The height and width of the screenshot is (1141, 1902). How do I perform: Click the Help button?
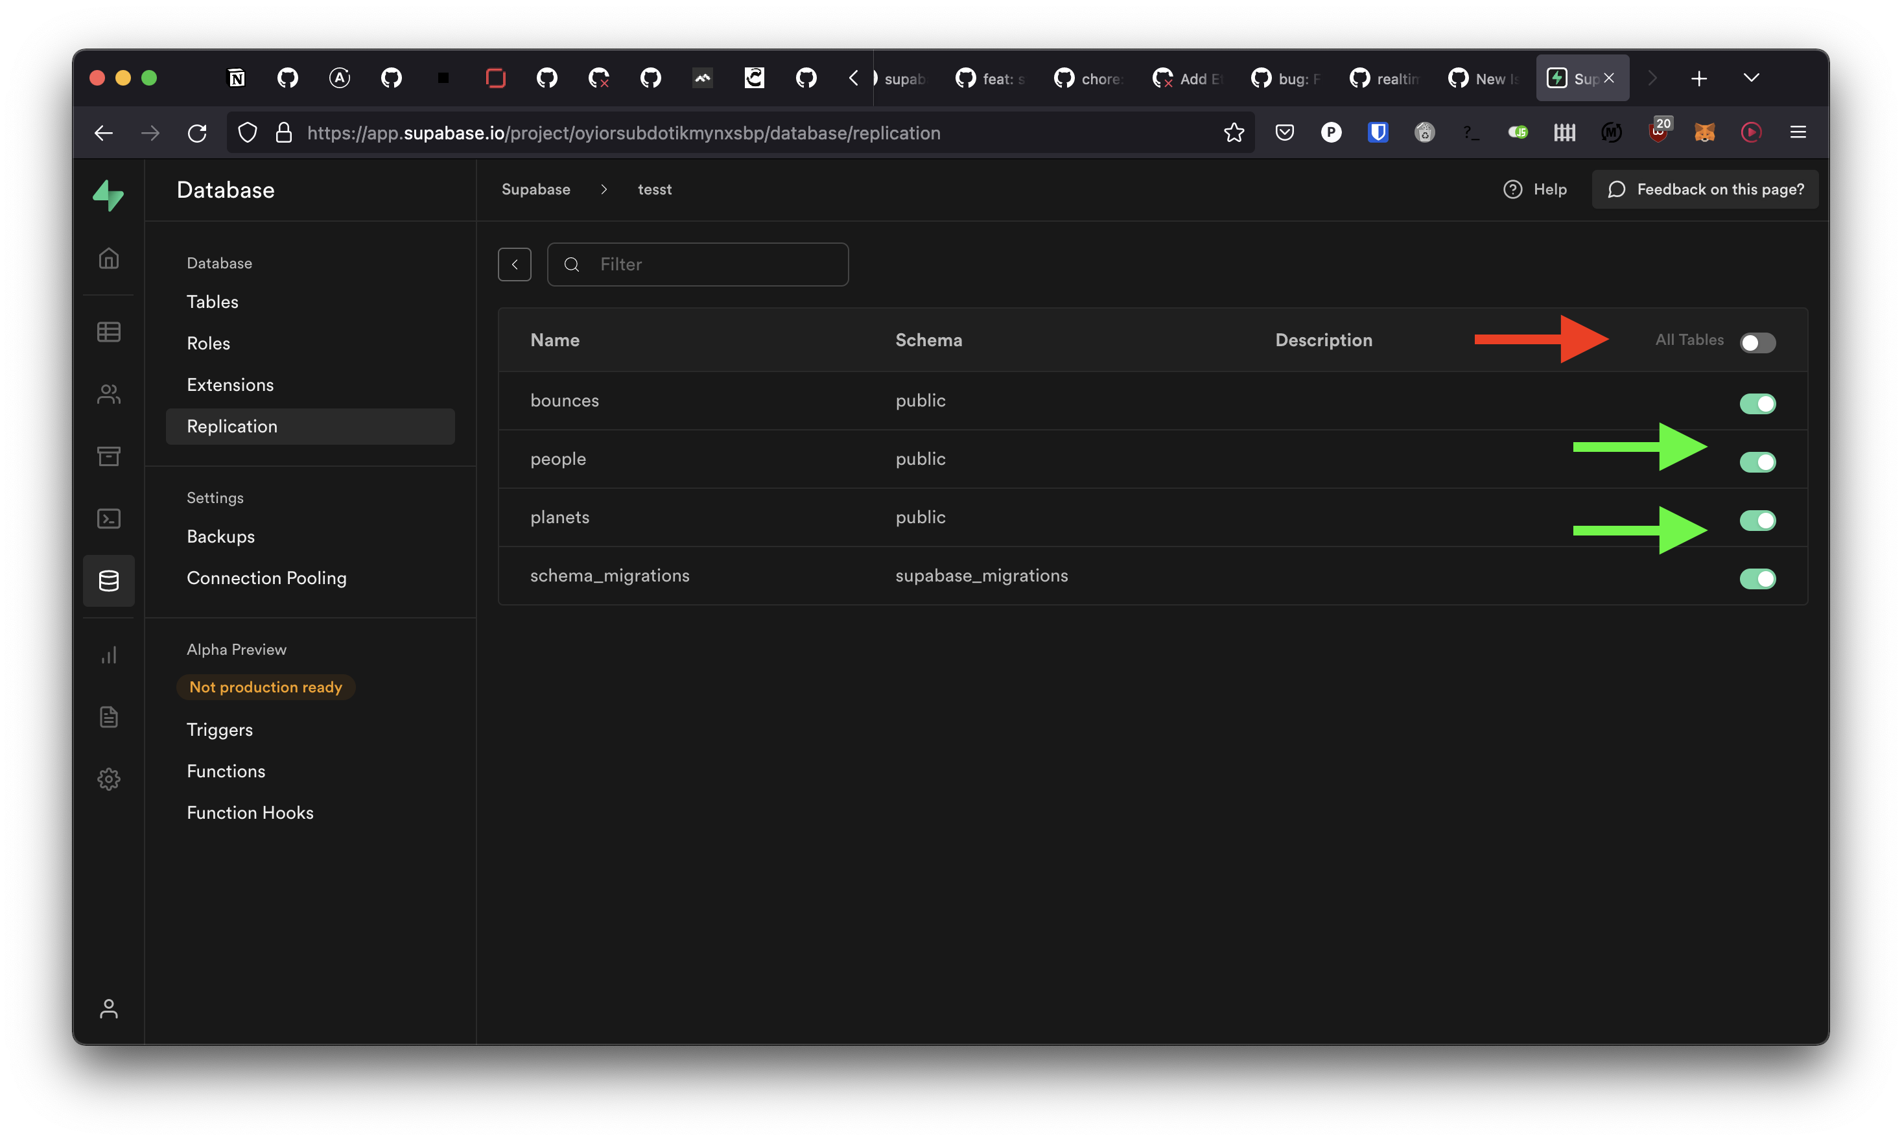[1535, 189]
